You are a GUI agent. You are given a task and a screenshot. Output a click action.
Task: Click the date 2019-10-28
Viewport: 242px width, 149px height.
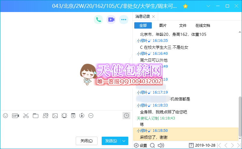pyautogui.click(x=205, y=145)
